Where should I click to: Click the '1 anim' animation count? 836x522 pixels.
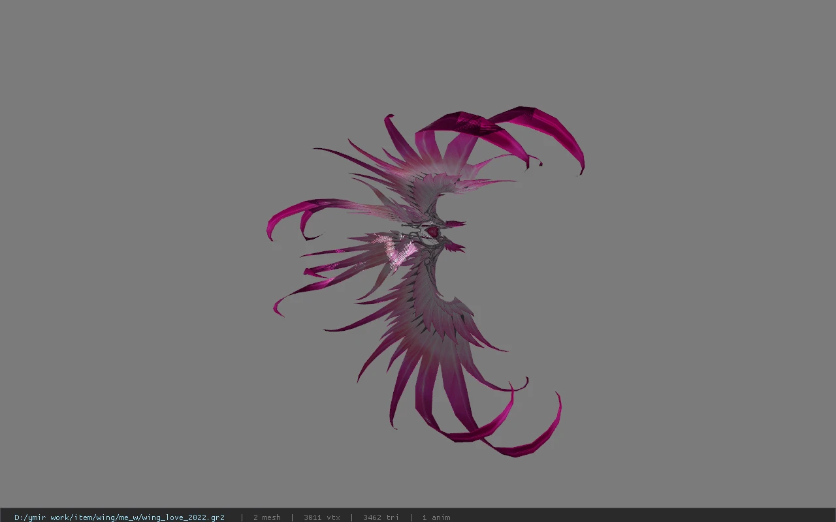pyautogui.click(x=436, y=517)
